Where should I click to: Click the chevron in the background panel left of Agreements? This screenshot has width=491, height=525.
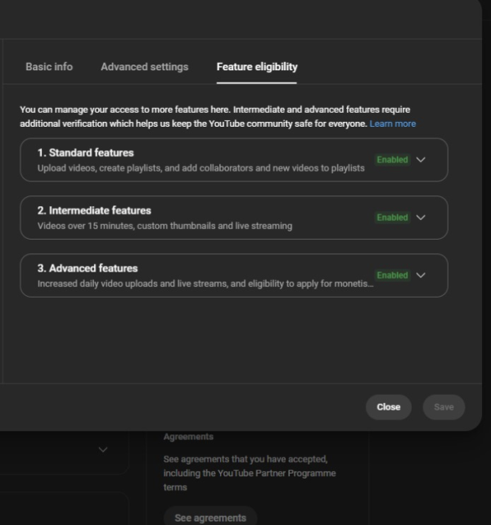[x=103, y=450]
